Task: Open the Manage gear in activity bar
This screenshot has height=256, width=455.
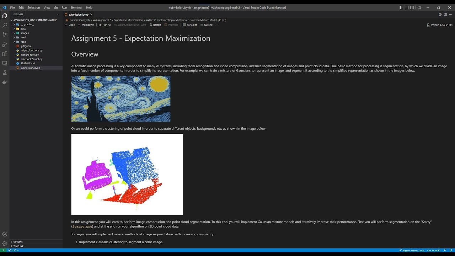Action: [x=5, y=244]
